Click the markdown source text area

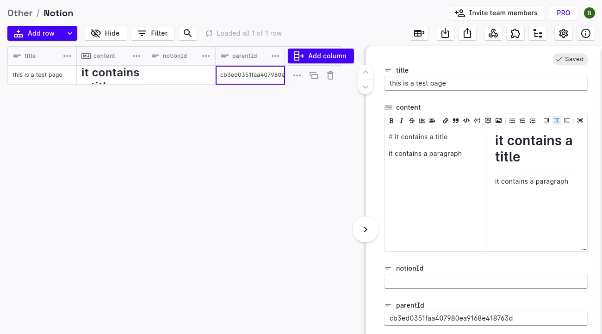435,190
